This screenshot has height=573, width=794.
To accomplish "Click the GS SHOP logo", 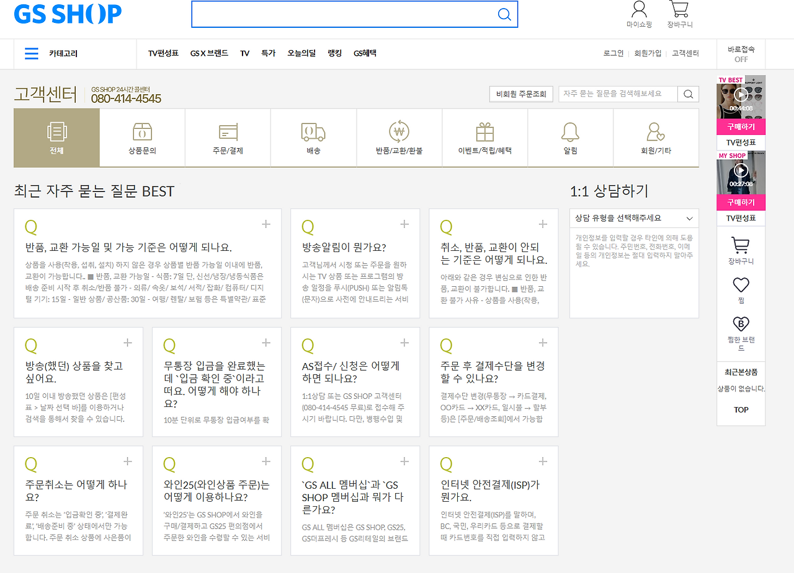I will pos(68,14).
